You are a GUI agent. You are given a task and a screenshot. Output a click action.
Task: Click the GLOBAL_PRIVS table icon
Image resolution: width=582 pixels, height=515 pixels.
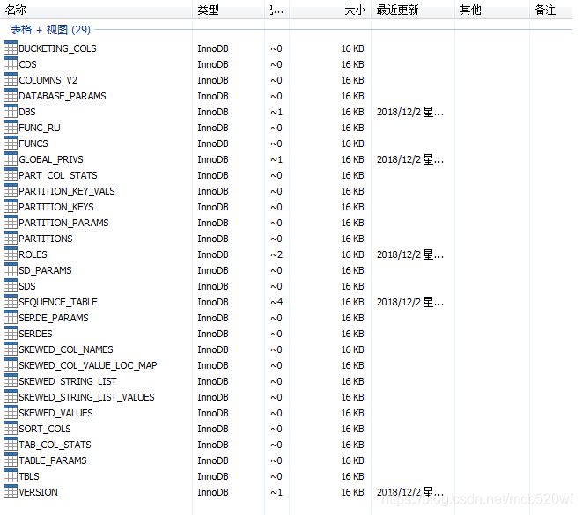11,158
